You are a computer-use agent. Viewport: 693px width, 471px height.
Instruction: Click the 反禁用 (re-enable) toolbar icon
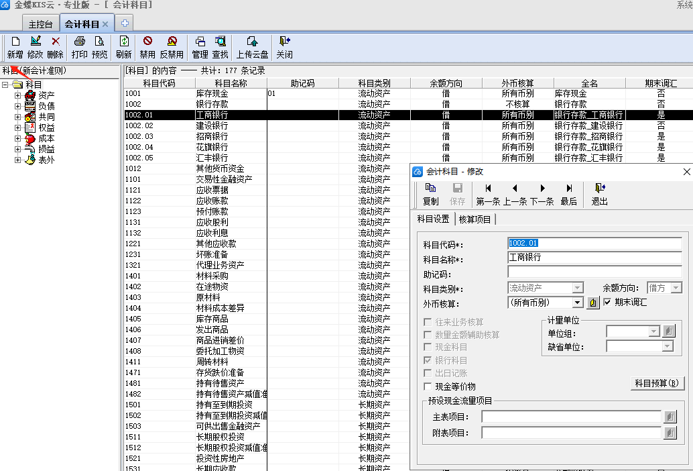(172, 48)
